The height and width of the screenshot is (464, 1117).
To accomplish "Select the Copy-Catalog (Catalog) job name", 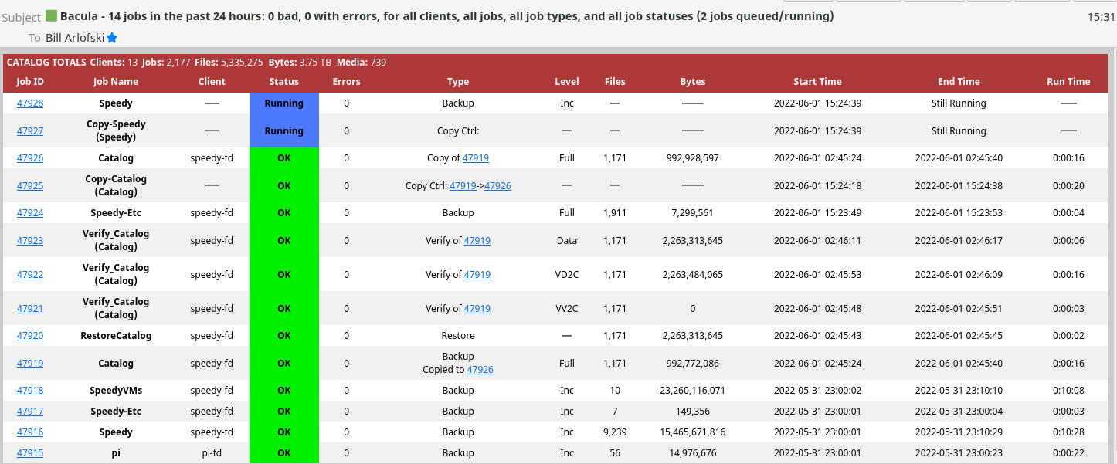I will click(116, 185).
